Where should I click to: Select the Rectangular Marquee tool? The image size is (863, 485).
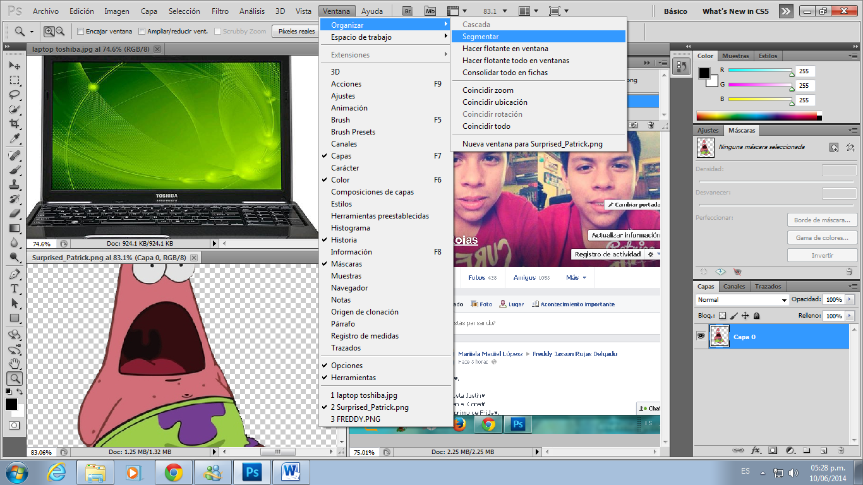(14, 80)
